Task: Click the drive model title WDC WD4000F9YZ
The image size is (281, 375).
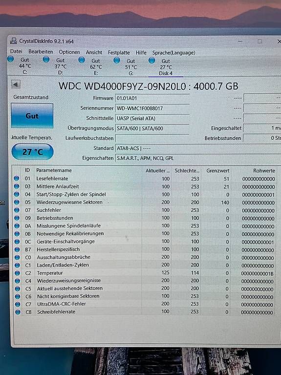Action: point(149,86)
